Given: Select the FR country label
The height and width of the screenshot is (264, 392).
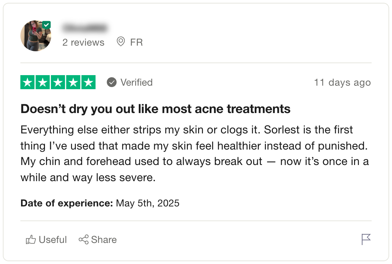Looking at the screenshot, I should pyautogui.click(x=137, y=42).
